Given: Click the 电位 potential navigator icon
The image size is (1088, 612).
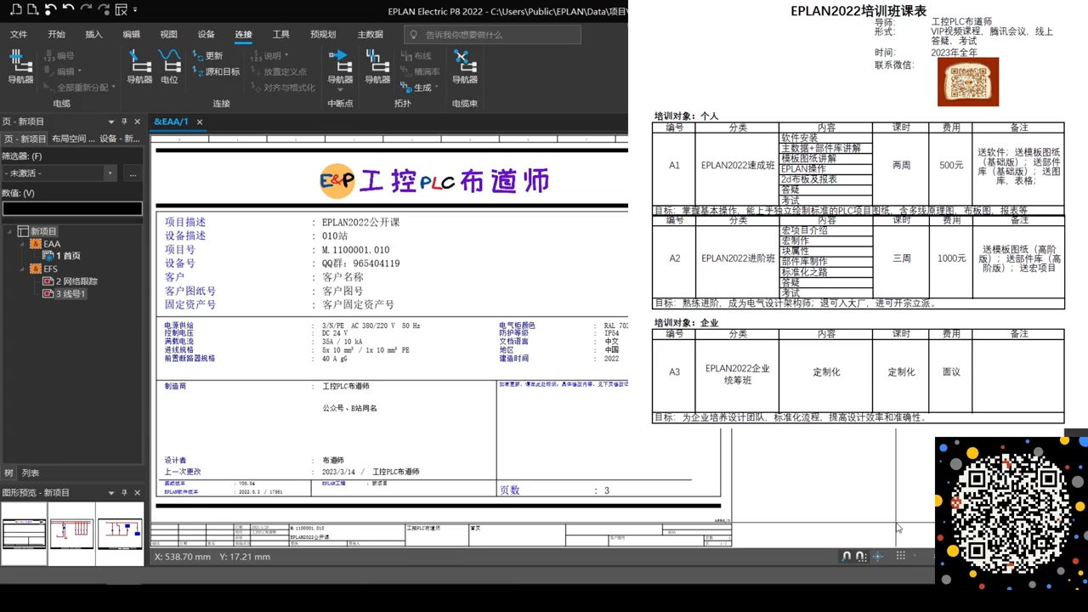Looking at the screenshot, I should click(x=169, y=66).
